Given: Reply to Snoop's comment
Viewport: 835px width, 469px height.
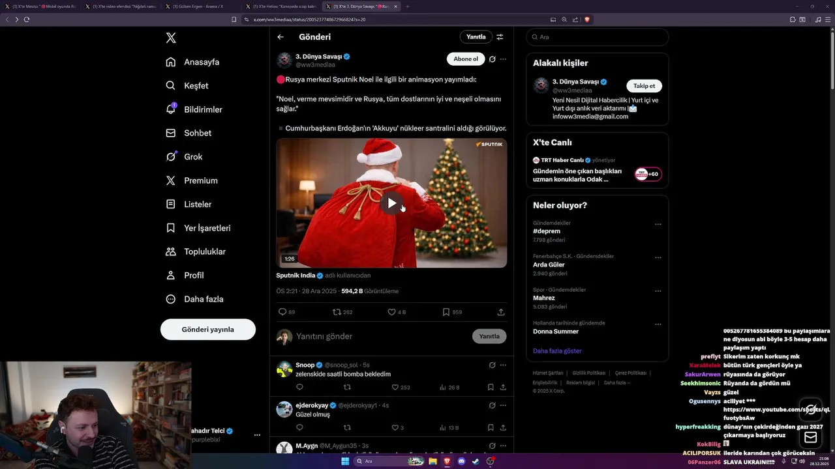Looking at the screenshot, I should point(299,387).
